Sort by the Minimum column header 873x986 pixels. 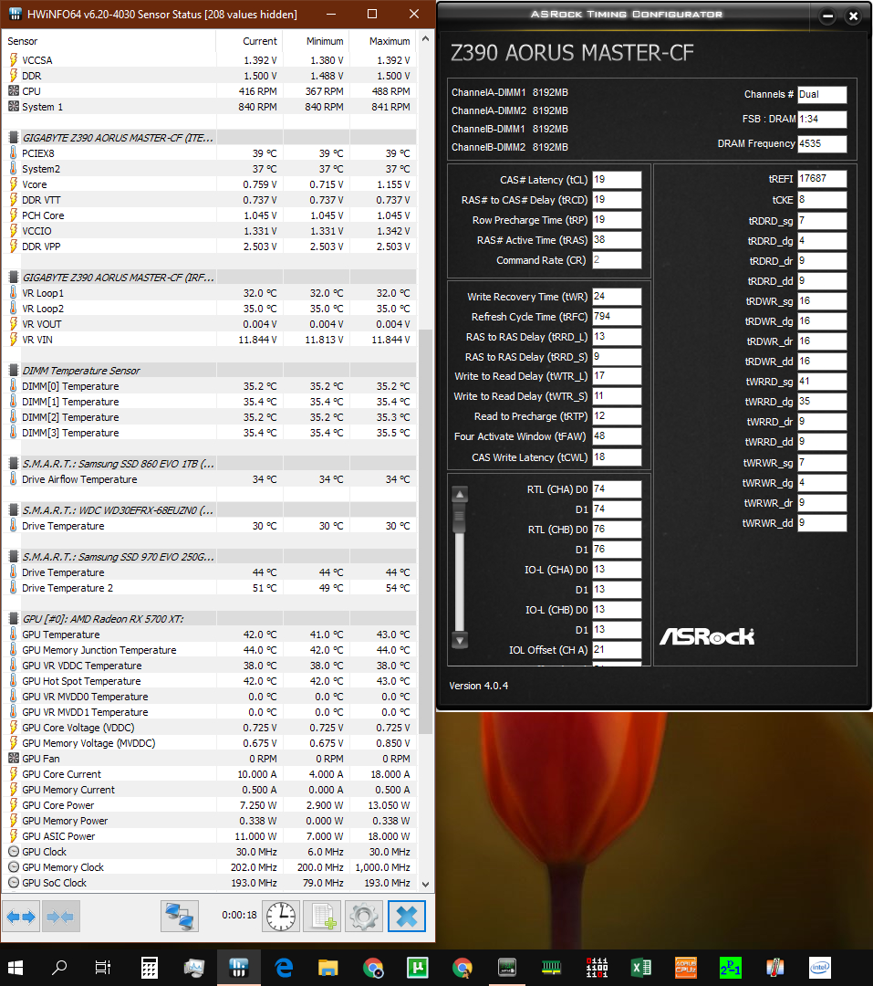tap(317, 41)
